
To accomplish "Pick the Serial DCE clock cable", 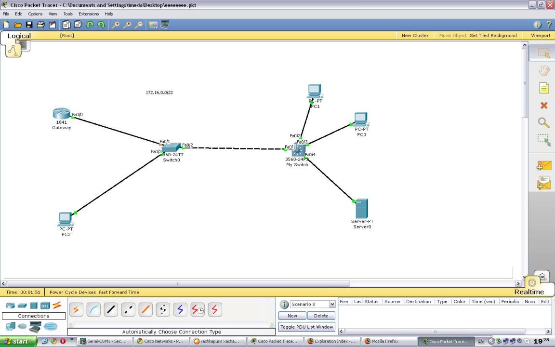I will pos(198,310).
